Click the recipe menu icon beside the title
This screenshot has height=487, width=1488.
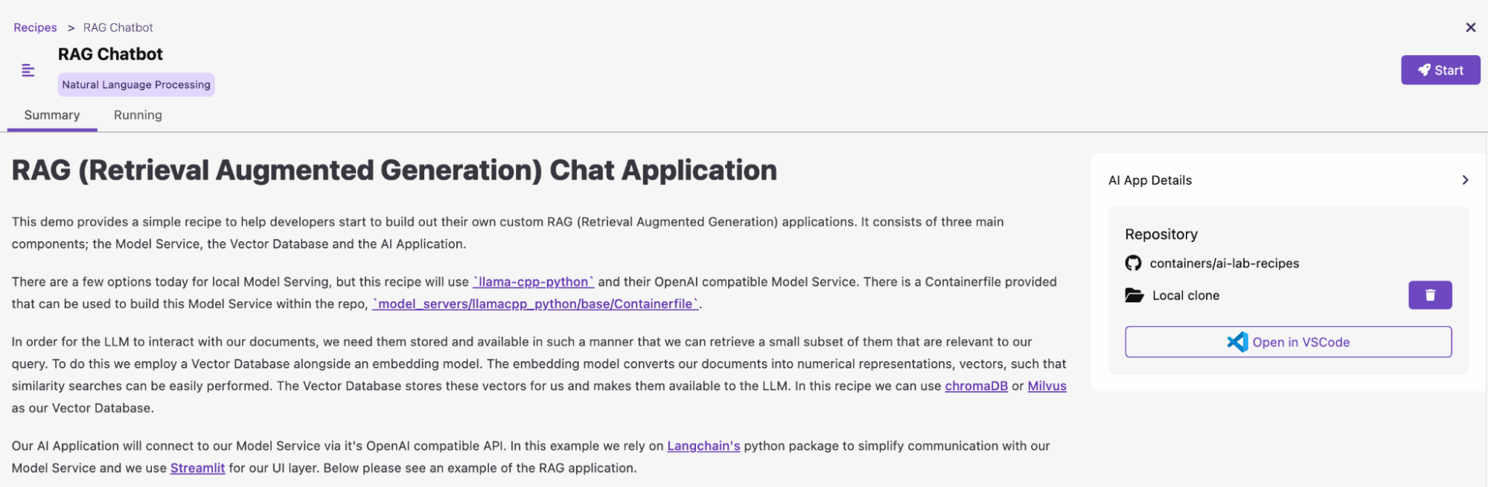coord(28,71)
